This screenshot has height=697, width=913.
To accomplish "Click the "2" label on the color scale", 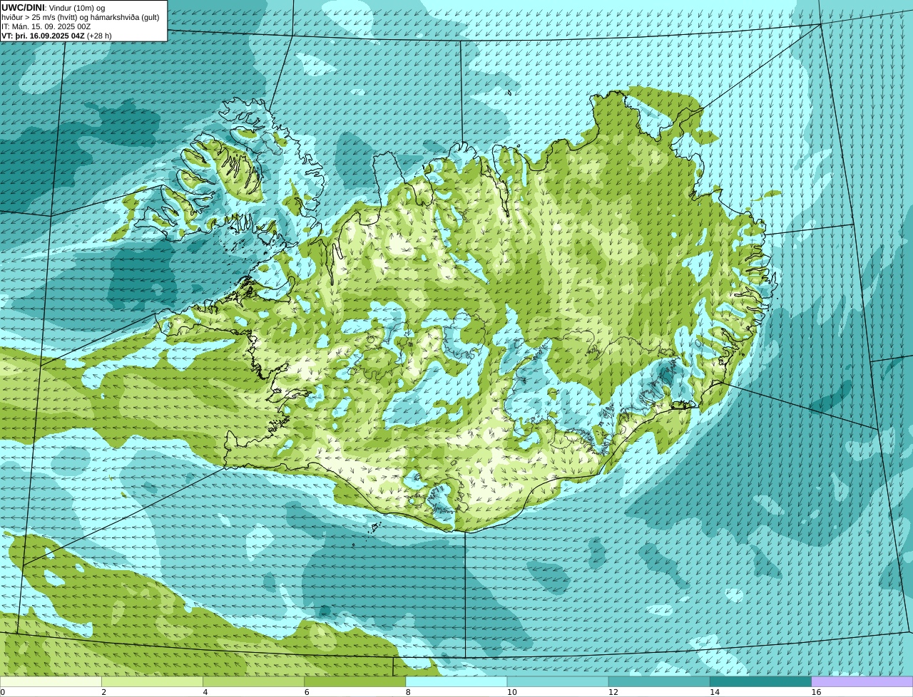I will click(x=103, y=692).
